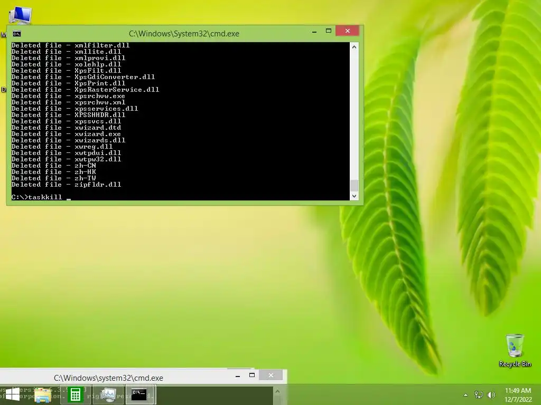Viewport: 541px width, 405px height.
Task: Open the Recycle Bin desktop icon
Action: 515,345
